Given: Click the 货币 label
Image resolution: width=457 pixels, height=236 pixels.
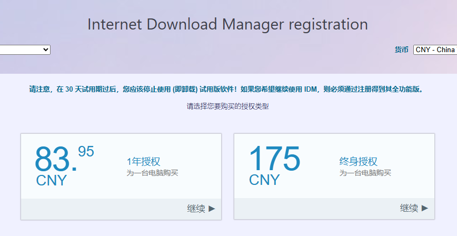Looking at the screenshot, I should click(x=401, y=50).
